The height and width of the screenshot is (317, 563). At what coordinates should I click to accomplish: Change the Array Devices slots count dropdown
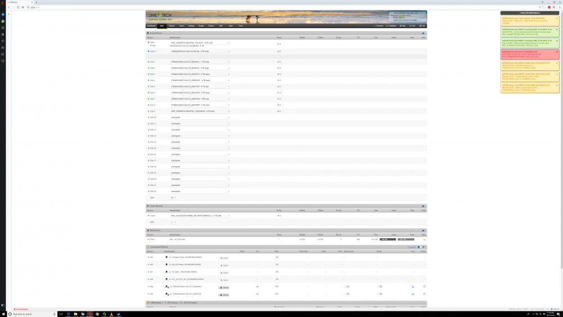(173, 198)
